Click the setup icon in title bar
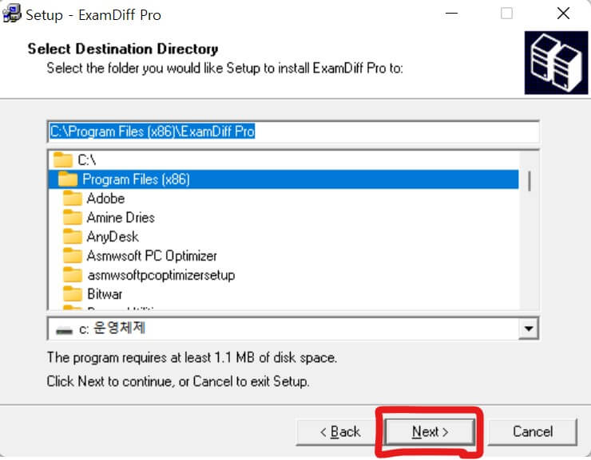591x460 pixels. pyautogui.click(x=12, y=14)
